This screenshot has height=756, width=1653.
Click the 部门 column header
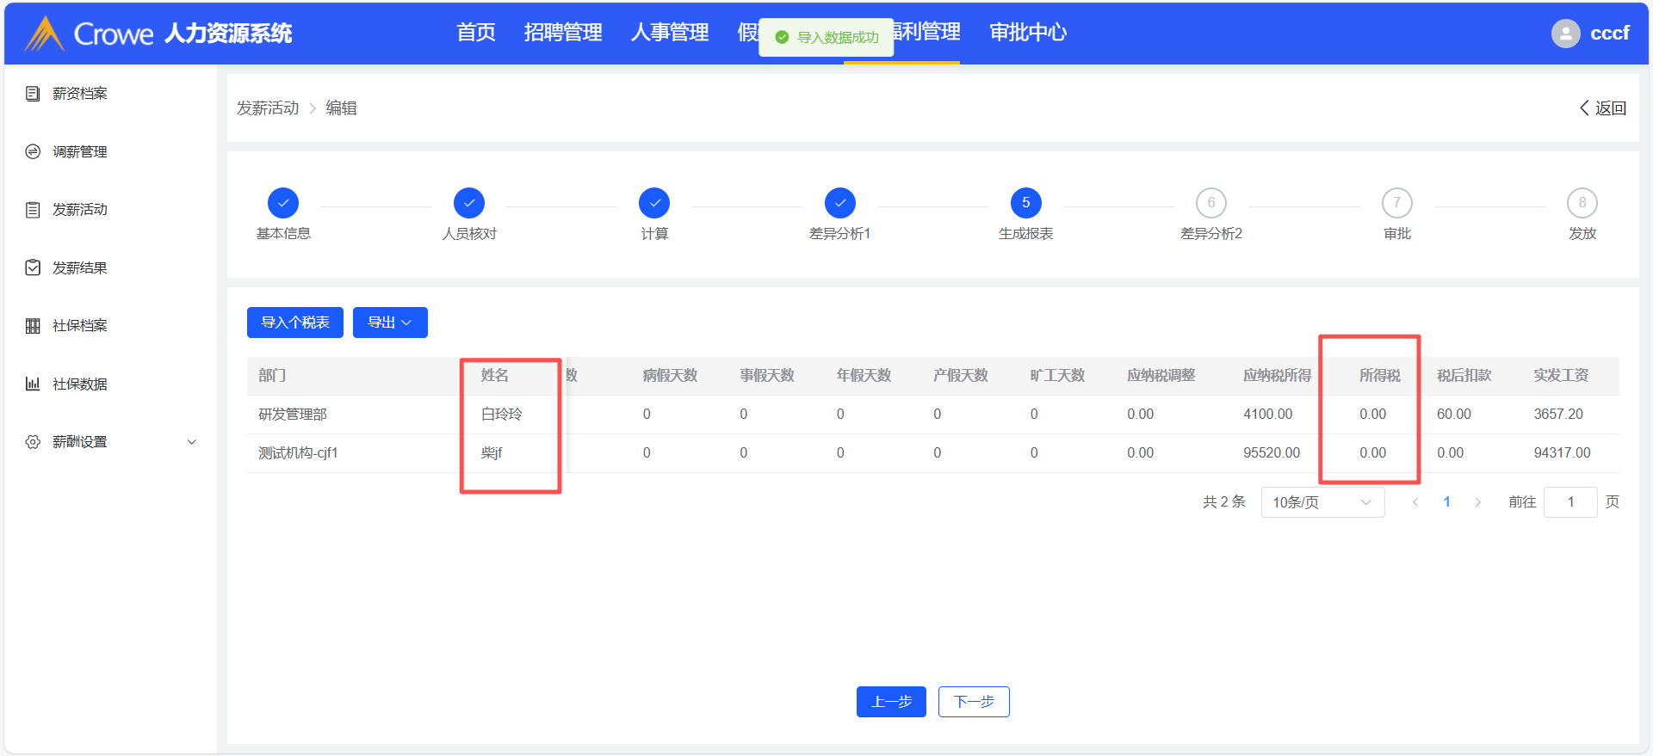tap(272, 376)
